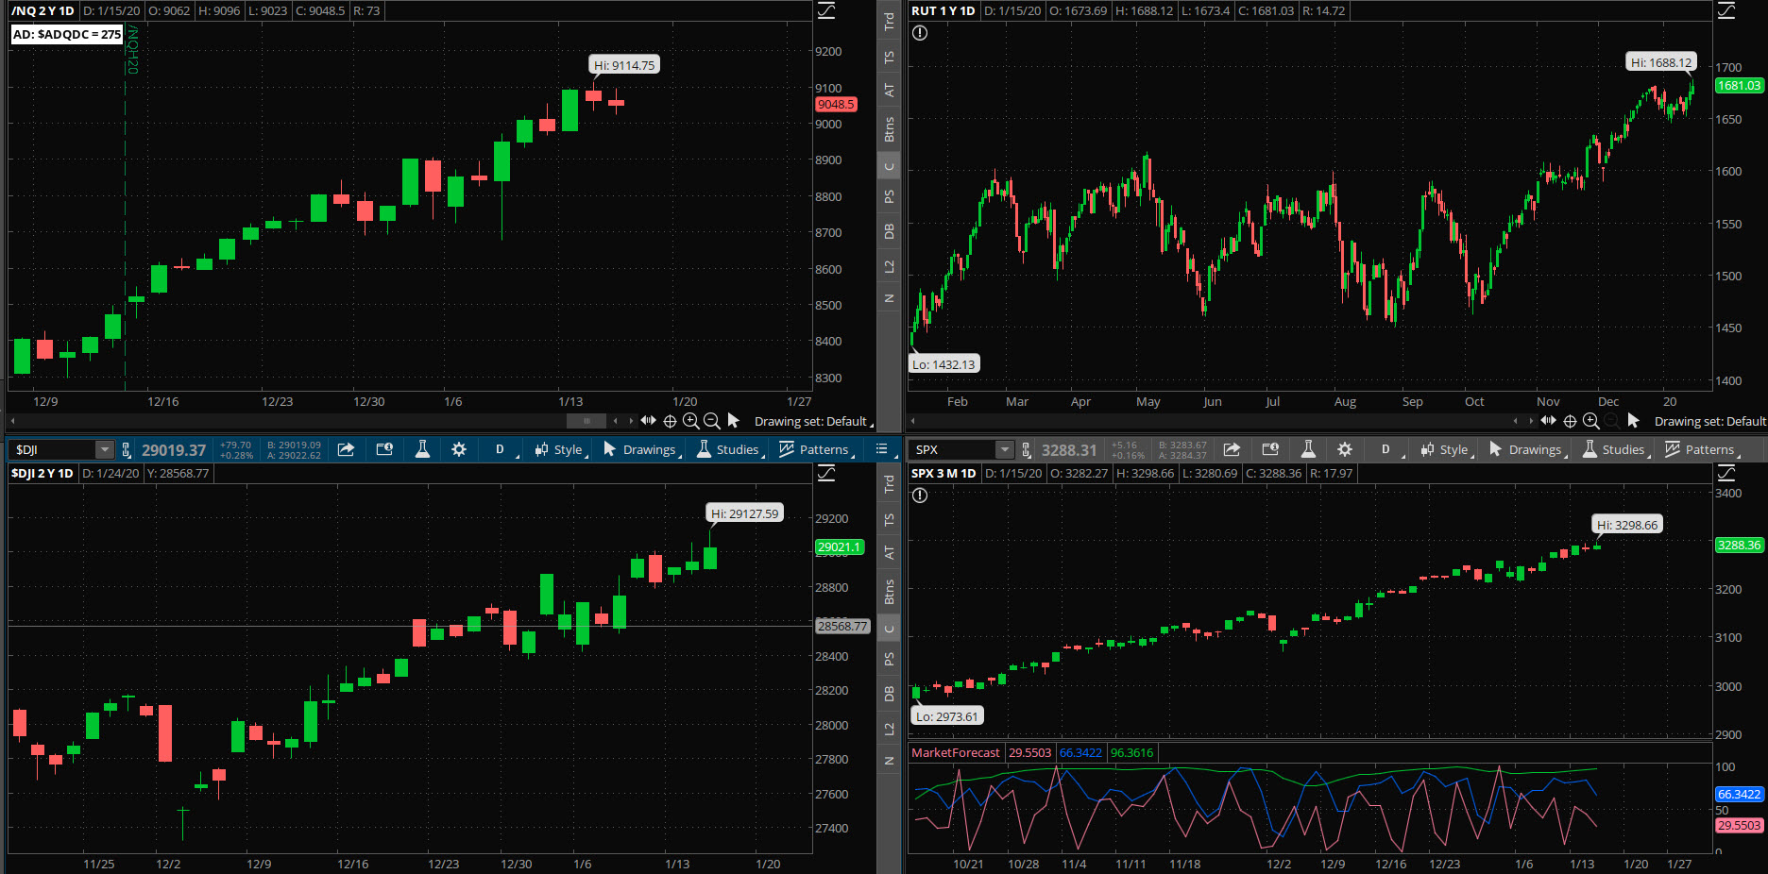Screen dimensions: 1768x874
Task: Open the N sidebar button beside $DJI chart
Action: pos(889,760)
